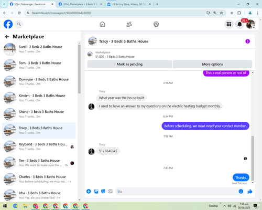Open Charles conversation

coord(39,179)
